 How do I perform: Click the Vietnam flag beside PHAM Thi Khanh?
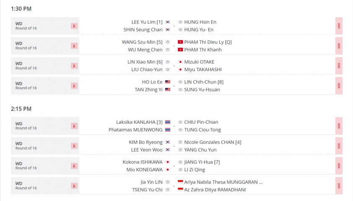[180, 49]
